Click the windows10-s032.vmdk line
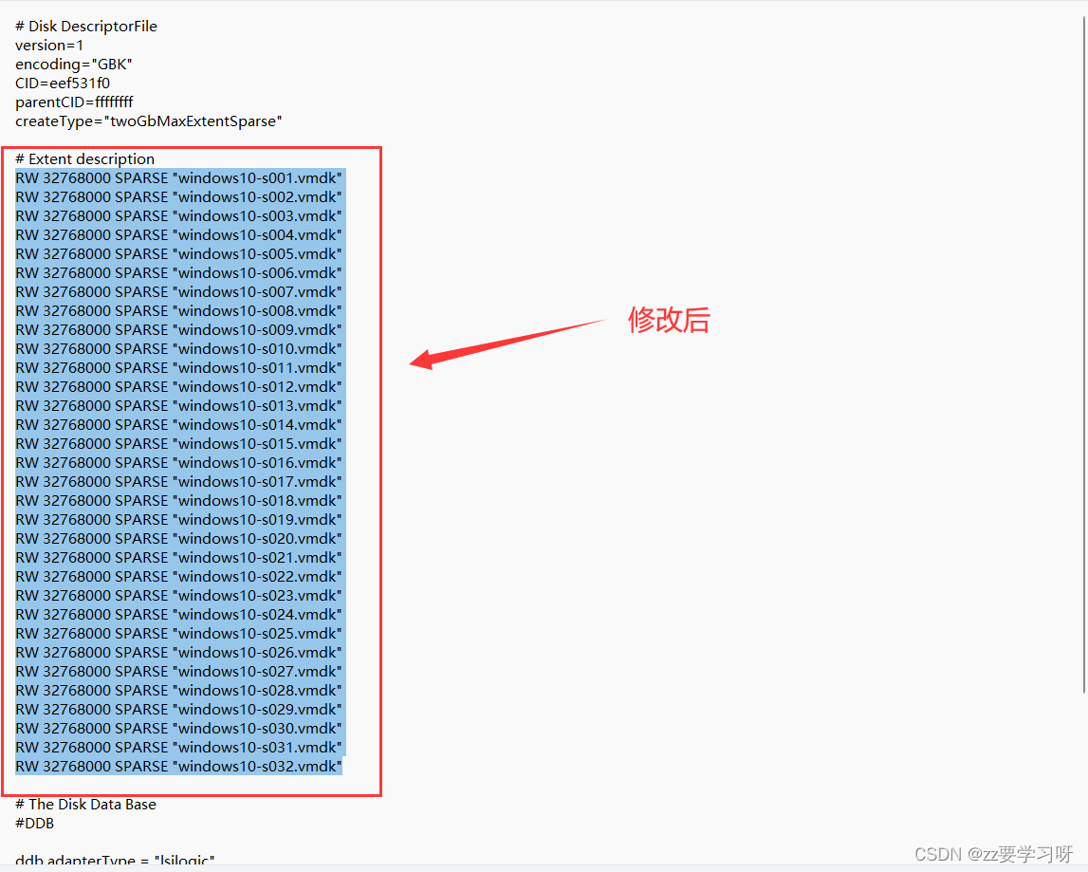This screenshot has width=1088, height=872. [179, 767]
